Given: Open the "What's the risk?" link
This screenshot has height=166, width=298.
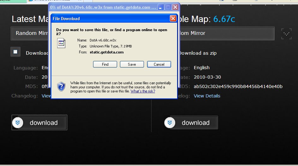Looking at the screenshot, I should click(x=143, y=91).
